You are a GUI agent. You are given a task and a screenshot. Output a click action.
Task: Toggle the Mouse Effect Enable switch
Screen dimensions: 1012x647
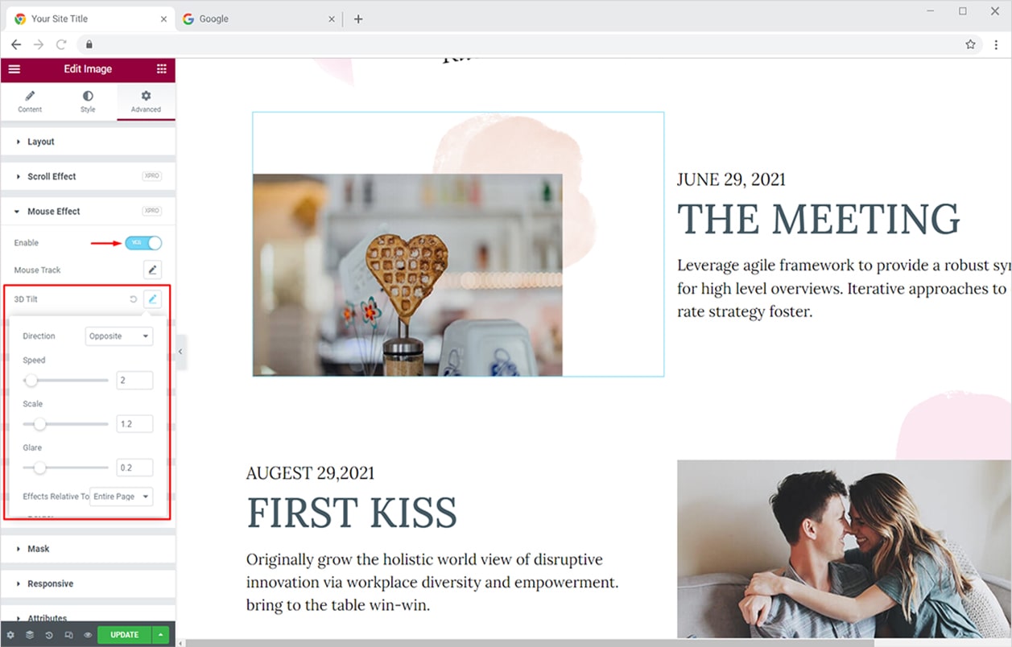pos(143,242)
